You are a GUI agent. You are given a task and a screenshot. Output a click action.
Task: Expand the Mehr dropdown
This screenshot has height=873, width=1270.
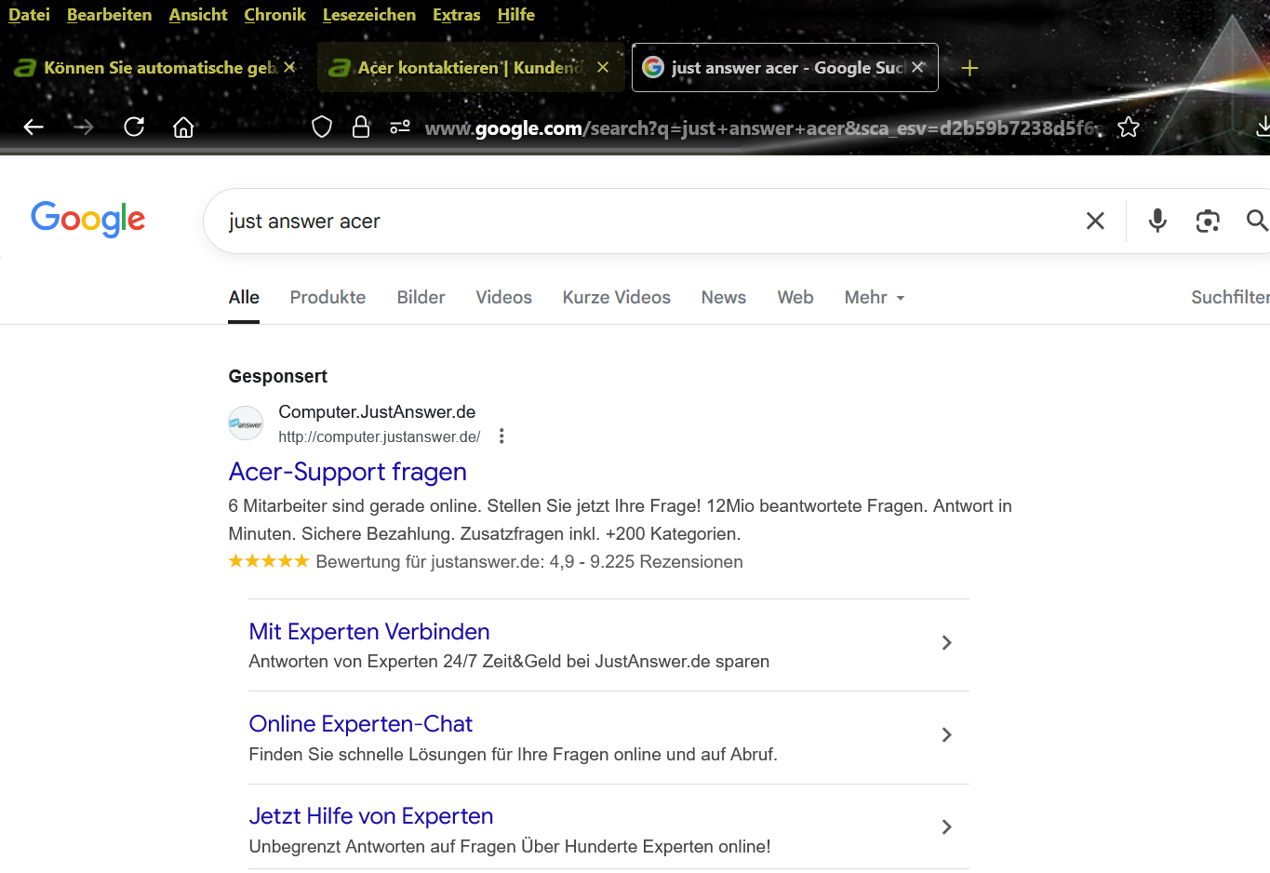(875, 297)
